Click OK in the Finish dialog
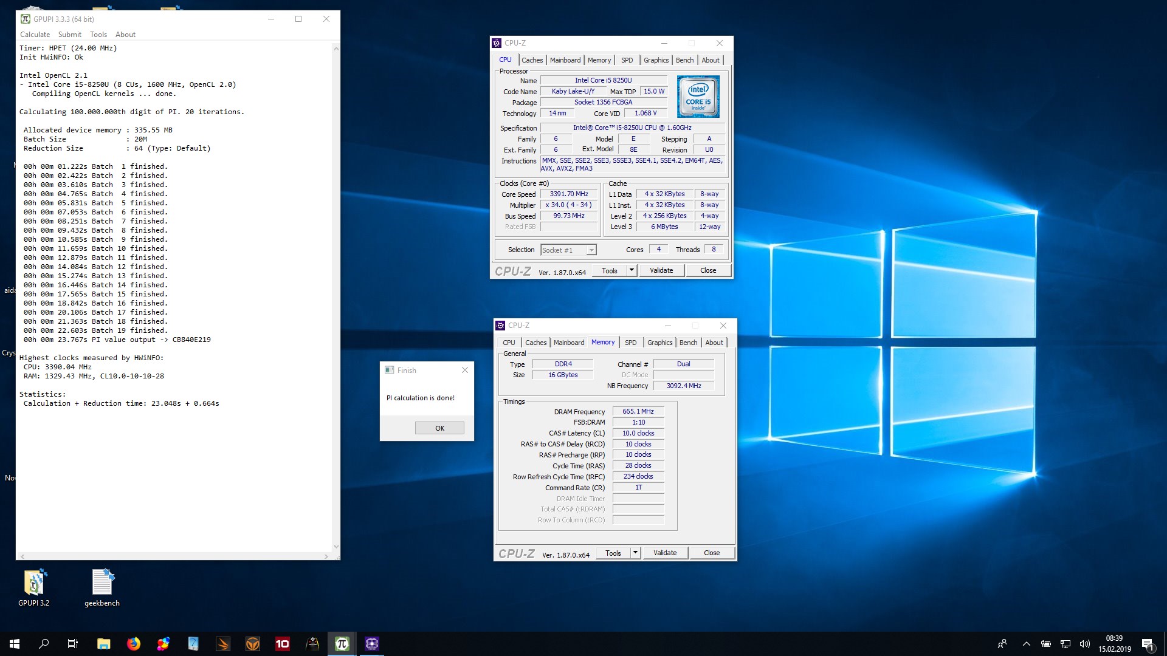This screenshot has height=656, width=1167. pos(439,428)
